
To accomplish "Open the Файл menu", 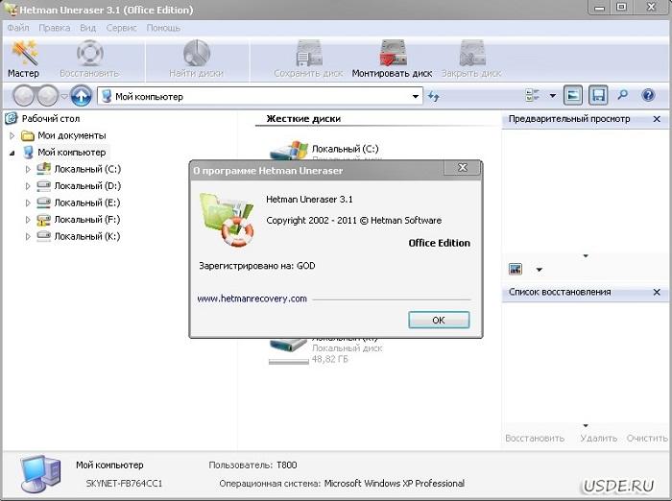I will [x=17, y=28].
